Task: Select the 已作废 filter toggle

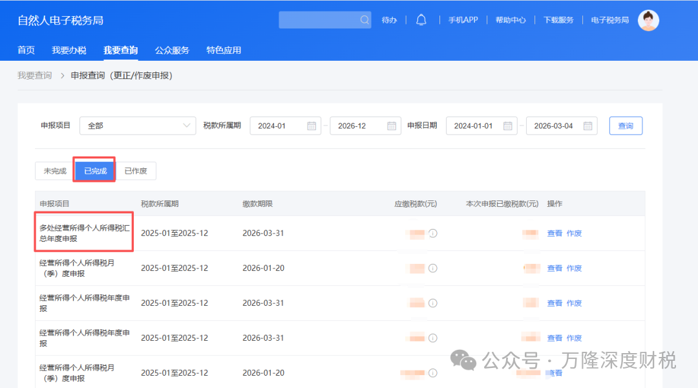Action: coord(136,171)
